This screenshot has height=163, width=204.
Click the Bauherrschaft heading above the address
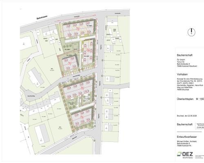tap(184, 55)
